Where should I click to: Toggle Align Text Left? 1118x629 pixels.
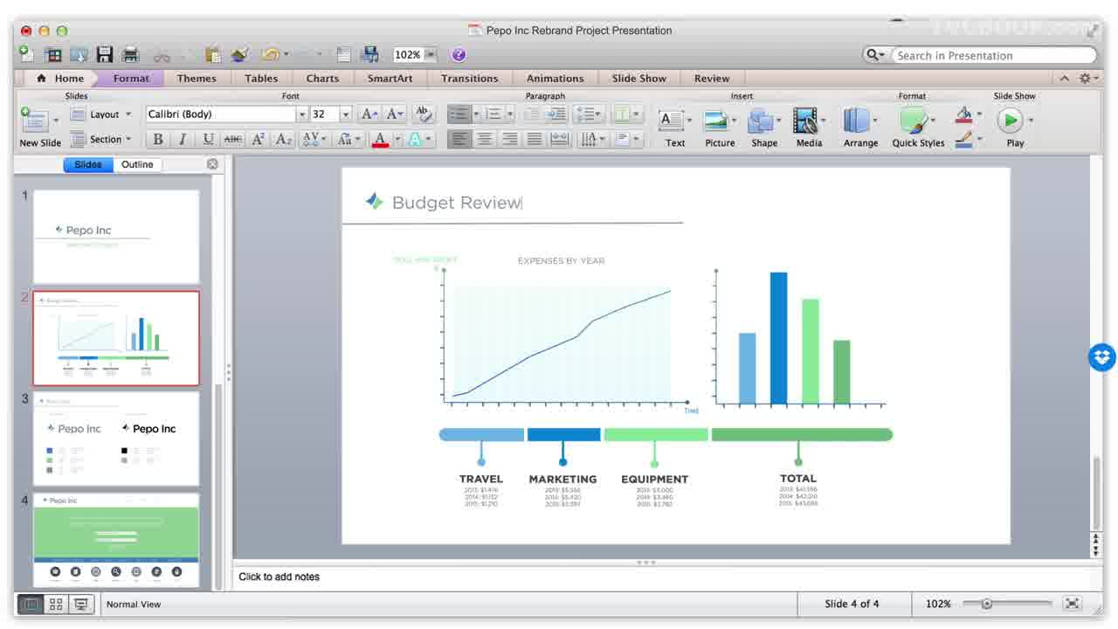(x=459, y=139)
